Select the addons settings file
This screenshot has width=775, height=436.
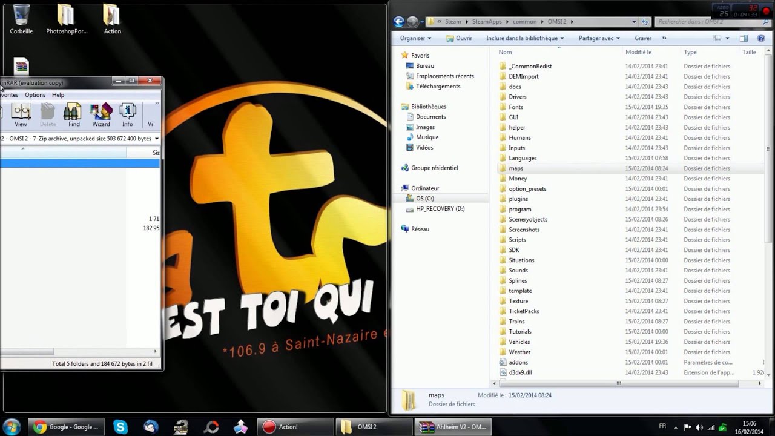[x=630, y=362]
